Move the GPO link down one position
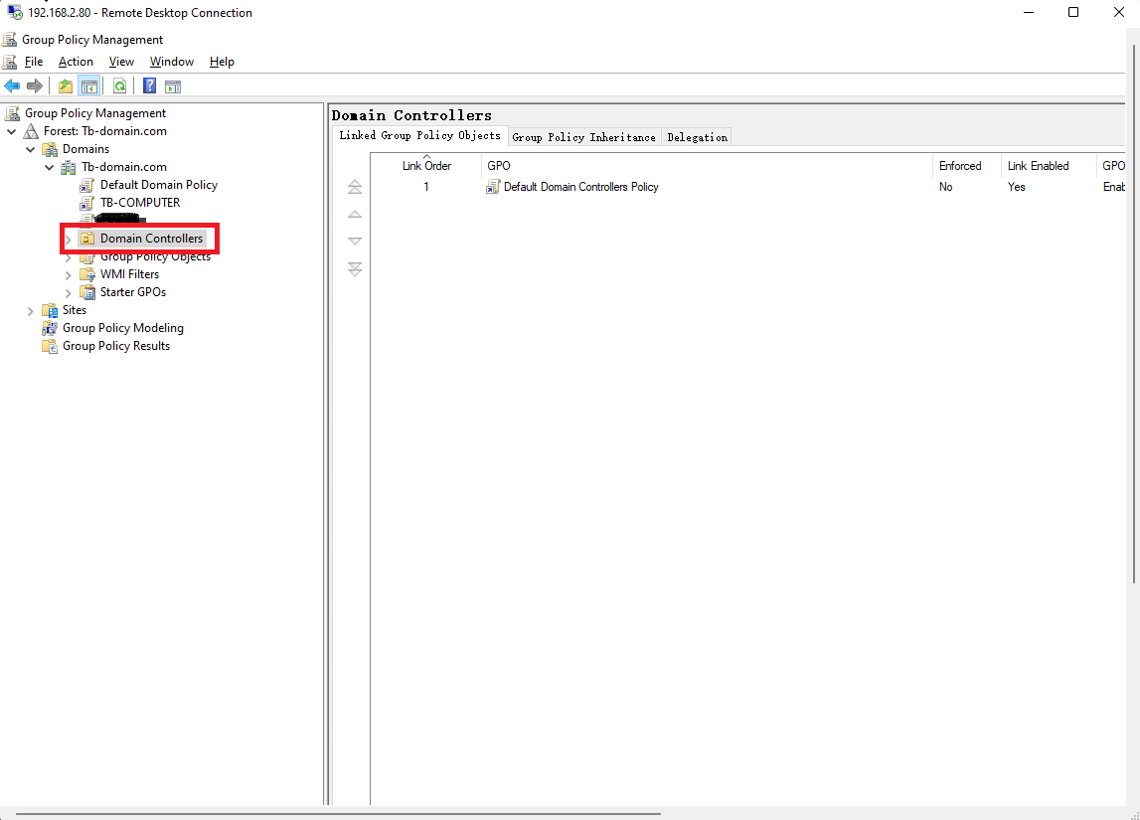Screen dimensions: 1140x820 (x=355, y=241)
